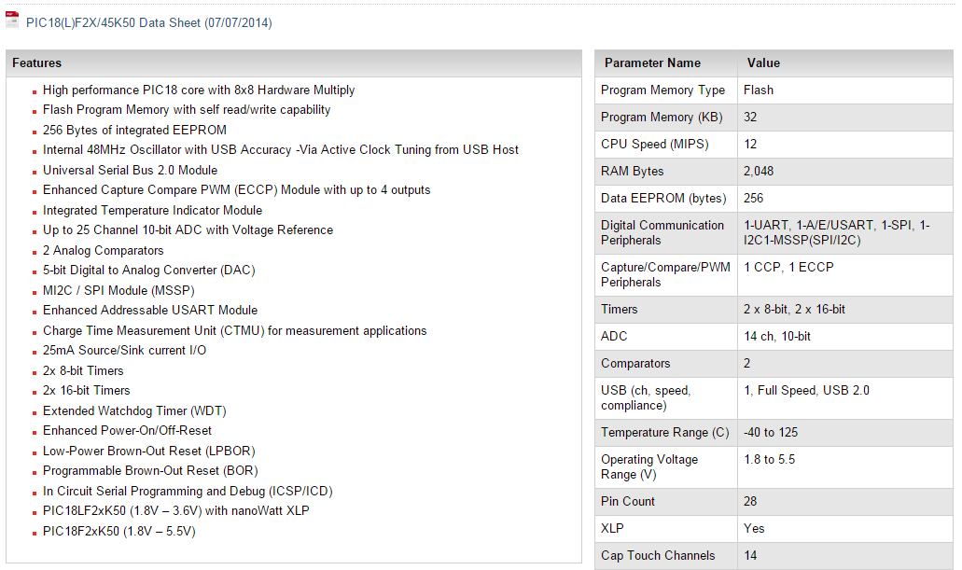Screen dimensions: 962x570
Task: Select the Temperature Range value -40 to 125
Action: [771, 432]
